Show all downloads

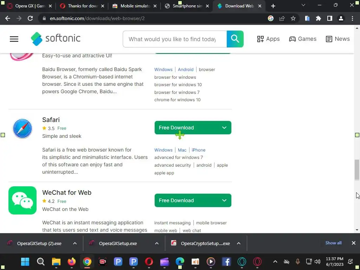pos(333,243)
